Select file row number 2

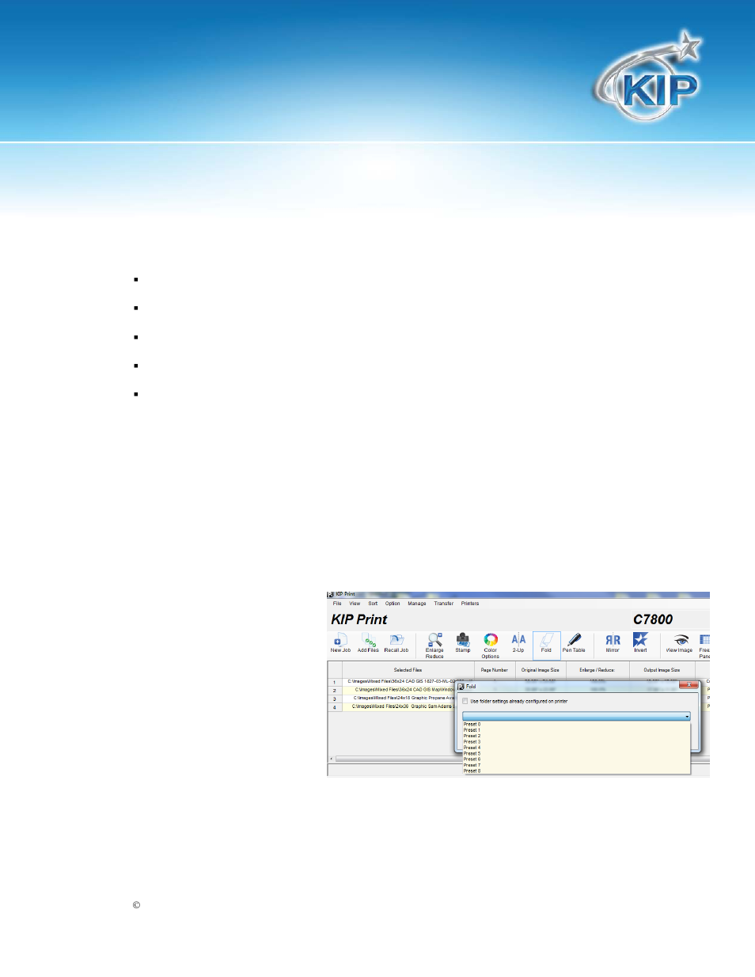point(334,691)
